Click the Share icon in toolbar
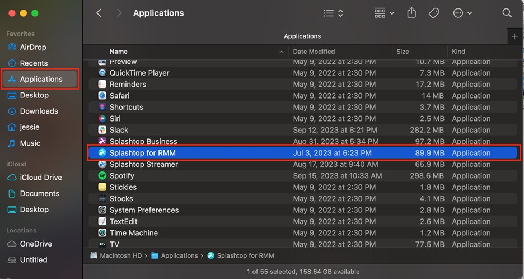This screenshot has width=524, height=279. (x=411, y=13)
